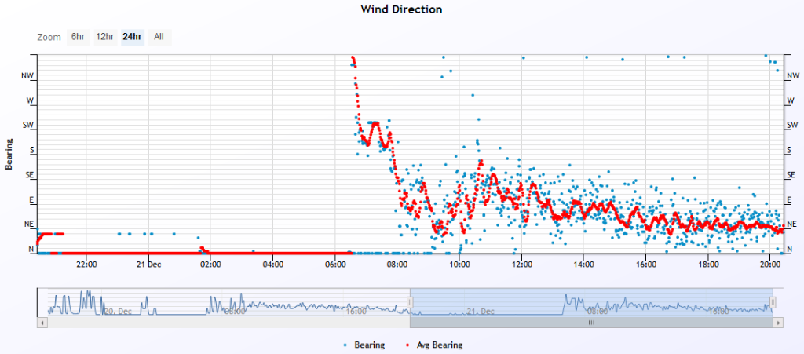This screenshot has width=804, height=354.
Task: Click the 20:00 x-axis label
Action: click(x=769, y=265)
